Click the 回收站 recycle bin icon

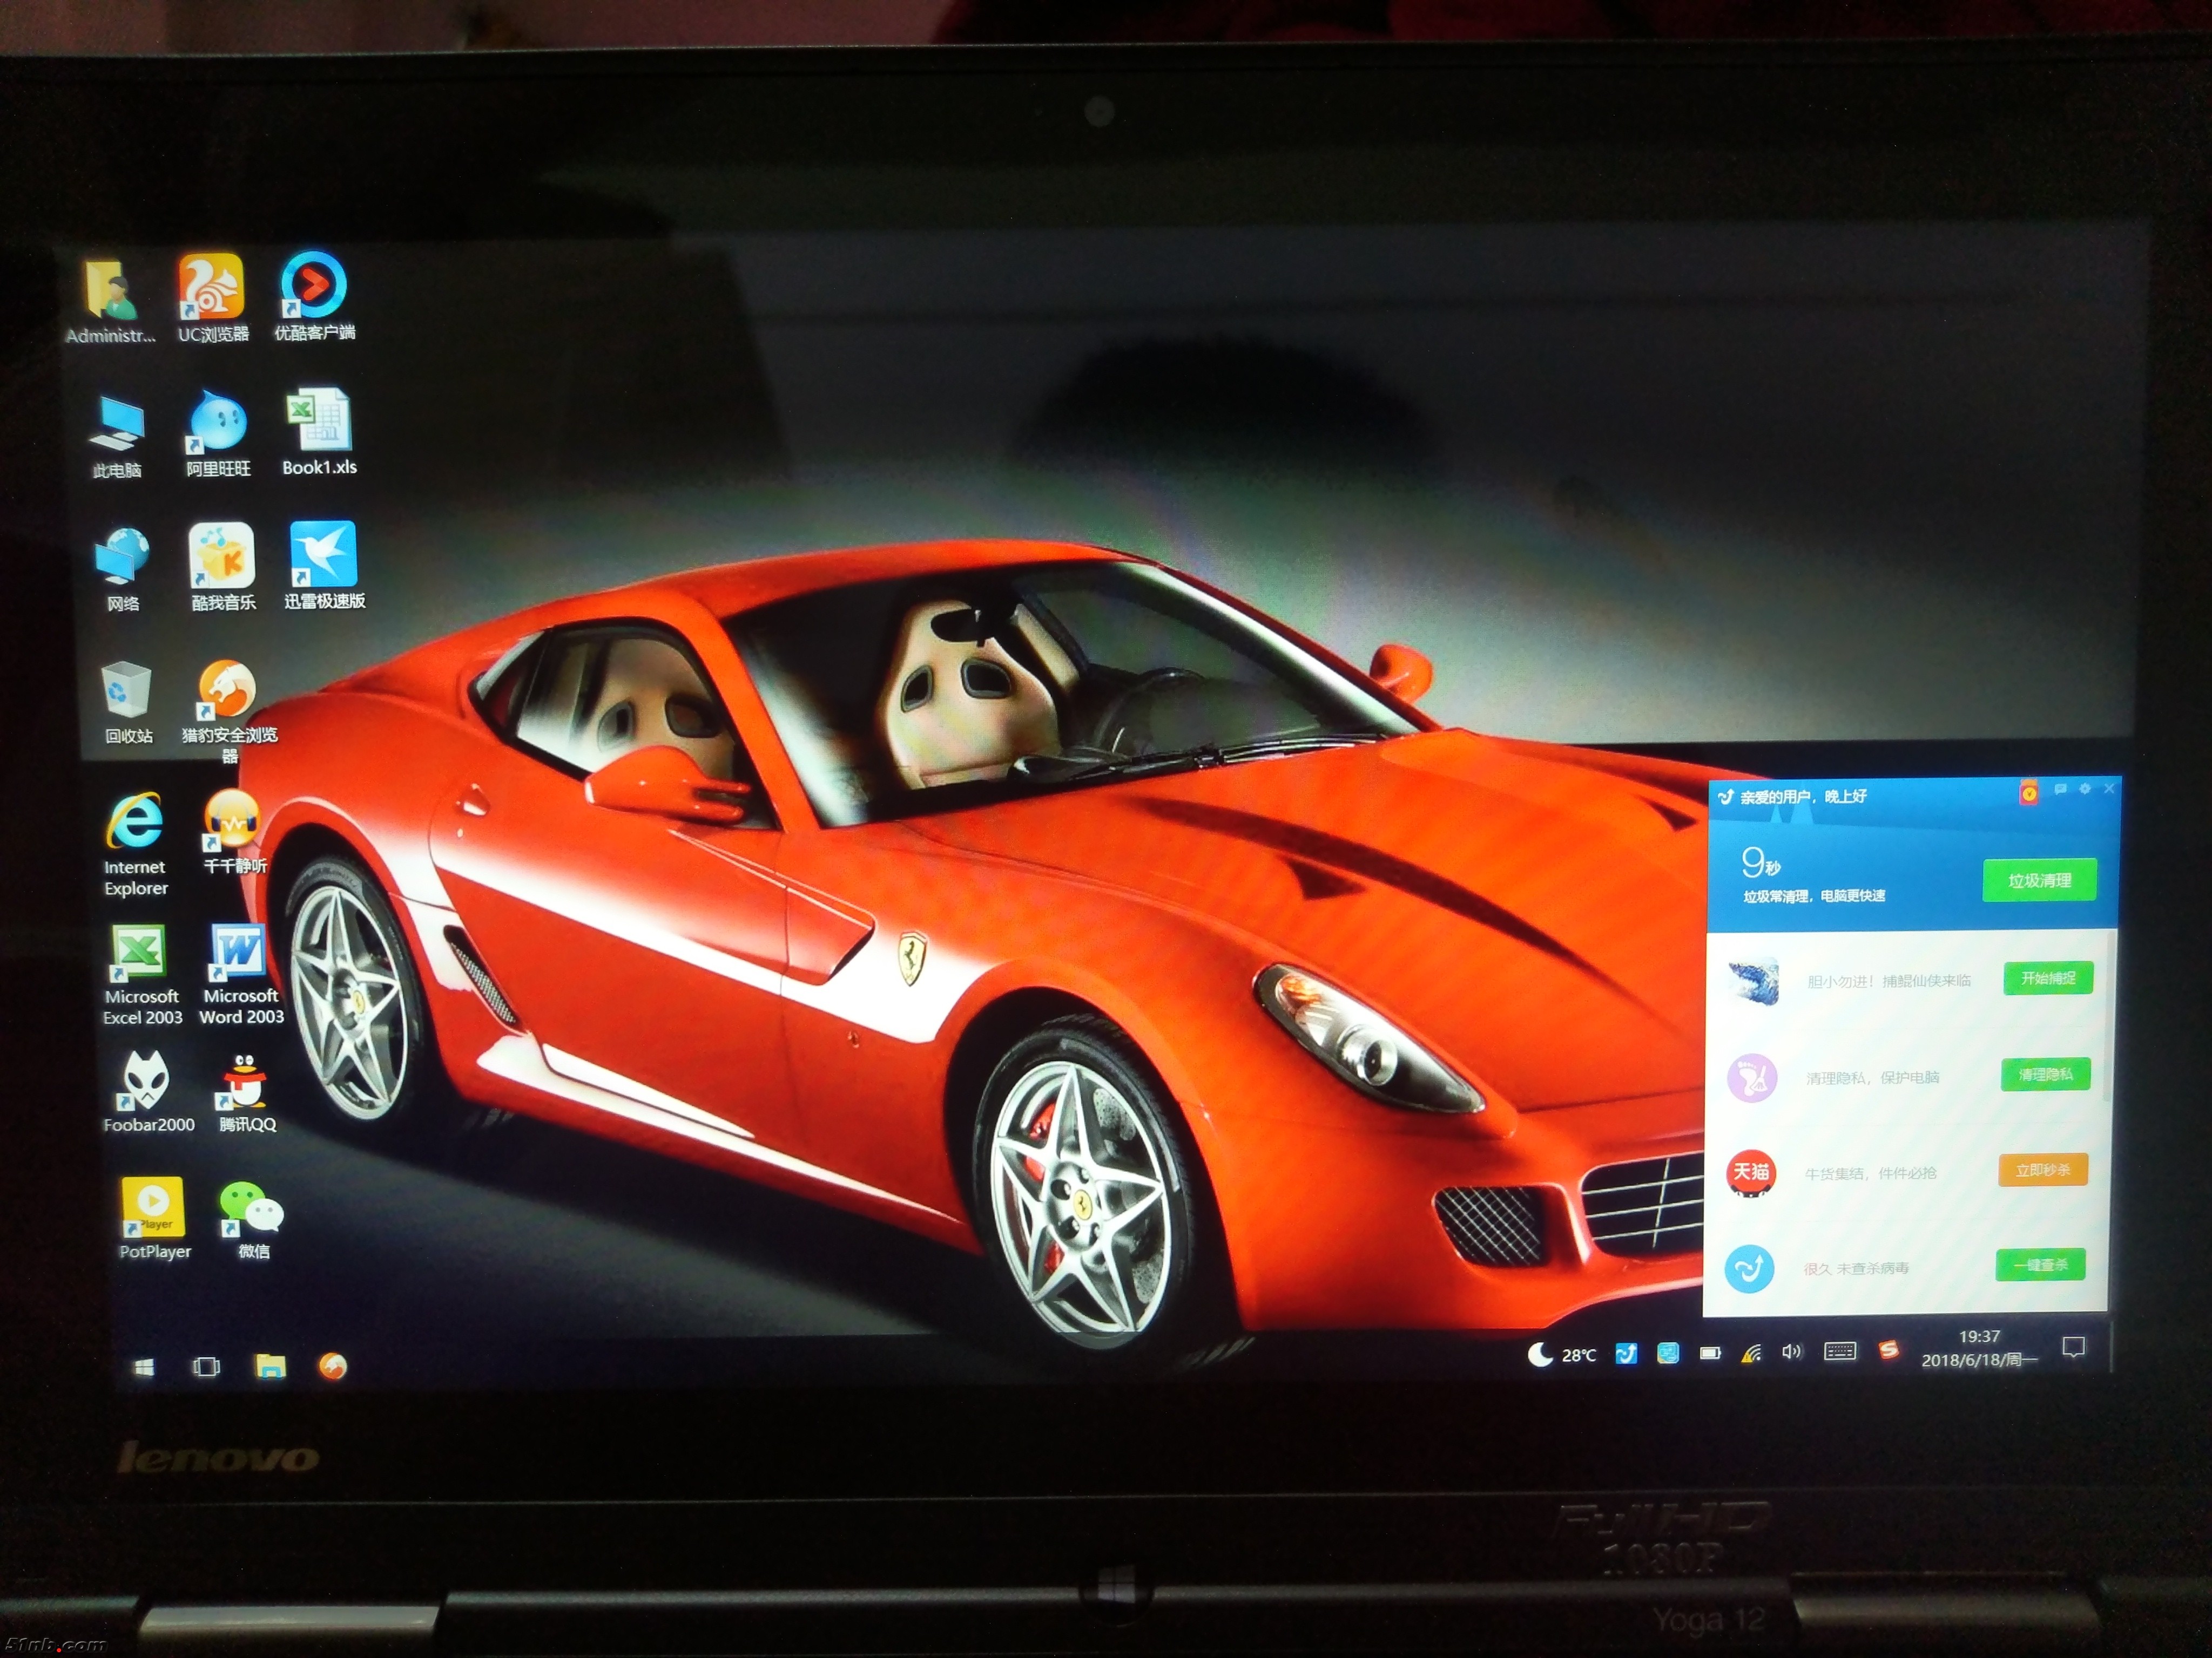[127, 691]
